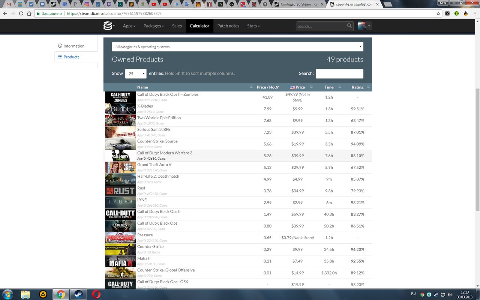Click the SteamDB logo icon in navbar
The image size is (480, 300).
coord(108,26)
